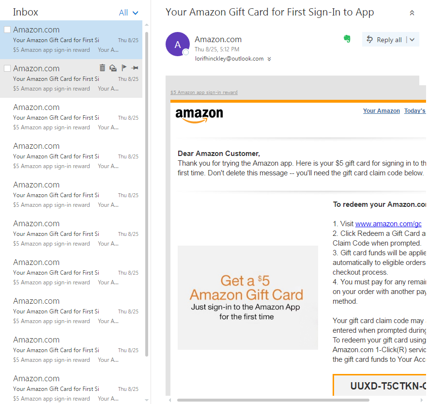
Task: Tick the checkbox on the second email
Action: coord(7,68)
